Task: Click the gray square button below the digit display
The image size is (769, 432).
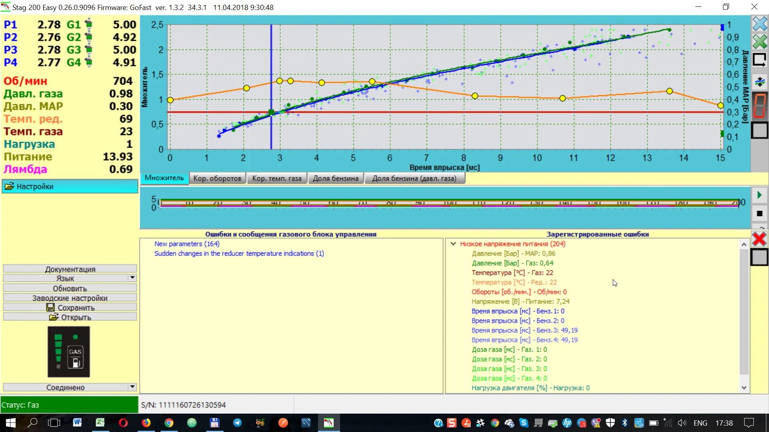Action: click(759, 130)
